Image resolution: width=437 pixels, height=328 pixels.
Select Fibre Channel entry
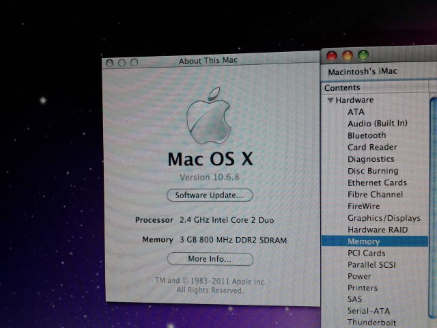click(375, 194)
